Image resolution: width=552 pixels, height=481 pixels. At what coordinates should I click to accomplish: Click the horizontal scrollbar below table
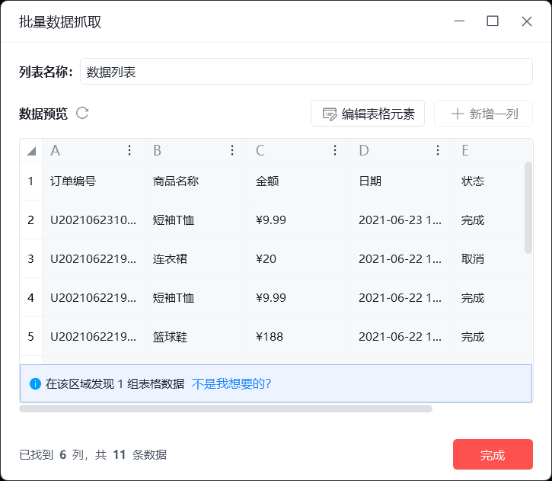tap(225, 409)
